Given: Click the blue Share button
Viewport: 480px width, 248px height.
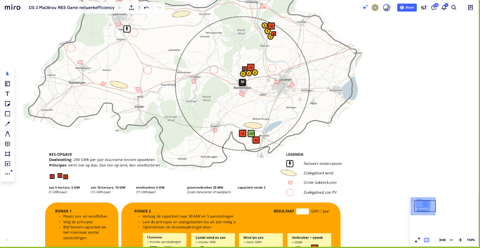Looking at the screenshot, I should 407,8.
